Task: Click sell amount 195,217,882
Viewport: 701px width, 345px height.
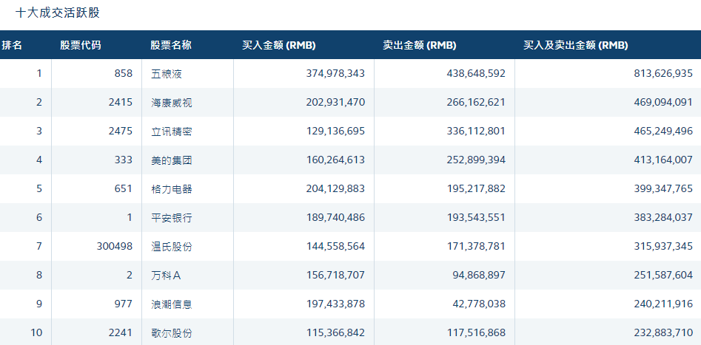Action: tap(476, 189)
